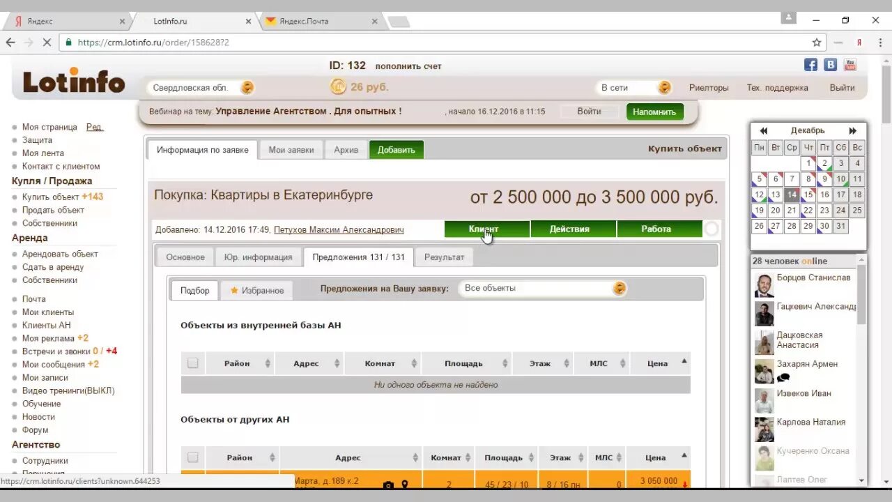Bookmark page with the star icon
Viewport: 892px width, 502px height.
(817, 42)
